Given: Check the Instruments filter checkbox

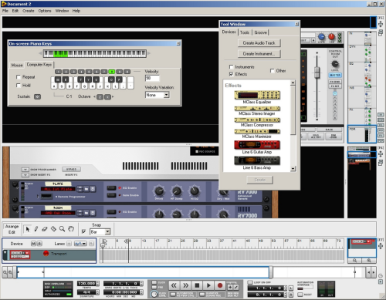Looking at the screenshot, I should (x=231, y=67).
